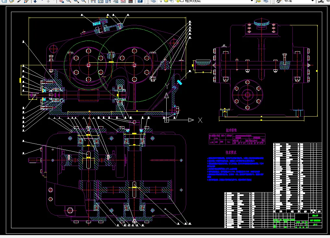Screen dimensions: 330x238
Task: Click Make Object's Layer Current icon
Action: coord(258,1)
